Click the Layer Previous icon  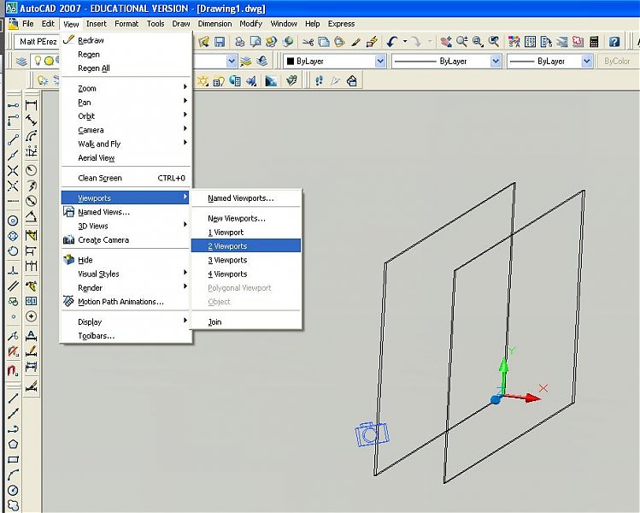(262, 62)
